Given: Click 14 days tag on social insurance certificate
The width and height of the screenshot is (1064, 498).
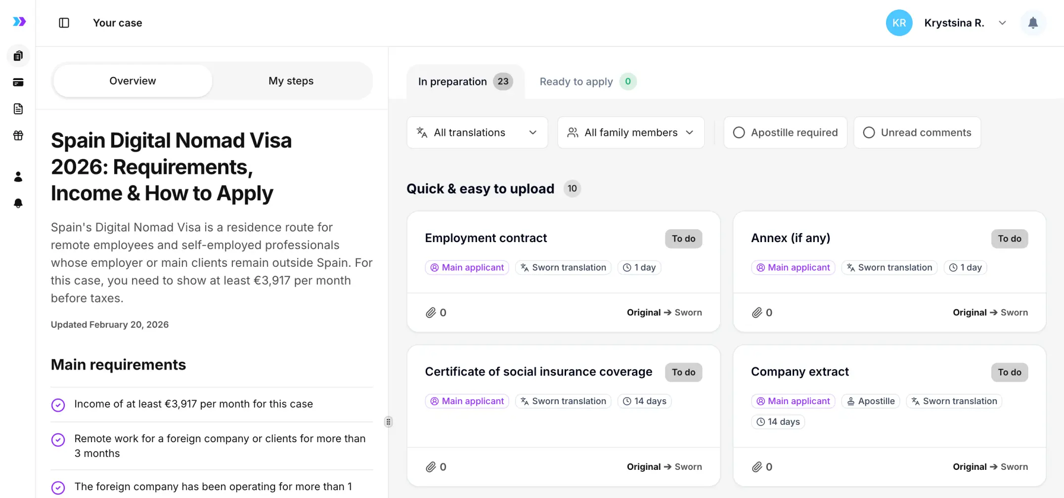Looking at the screenshot, I should [645, 401].
